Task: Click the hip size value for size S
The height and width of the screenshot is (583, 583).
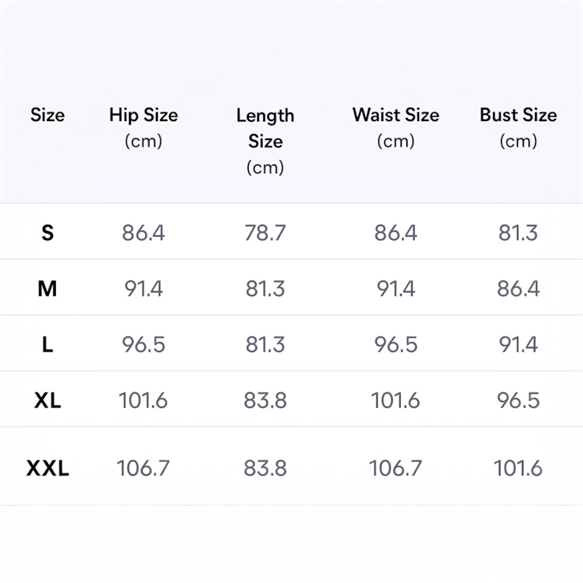Action: click(x=144, y=233)
